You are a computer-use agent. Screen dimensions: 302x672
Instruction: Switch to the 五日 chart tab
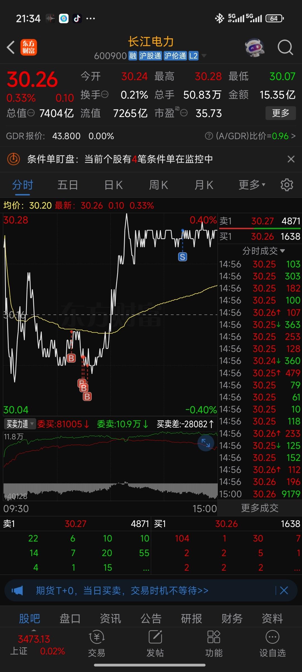point(68,185)
